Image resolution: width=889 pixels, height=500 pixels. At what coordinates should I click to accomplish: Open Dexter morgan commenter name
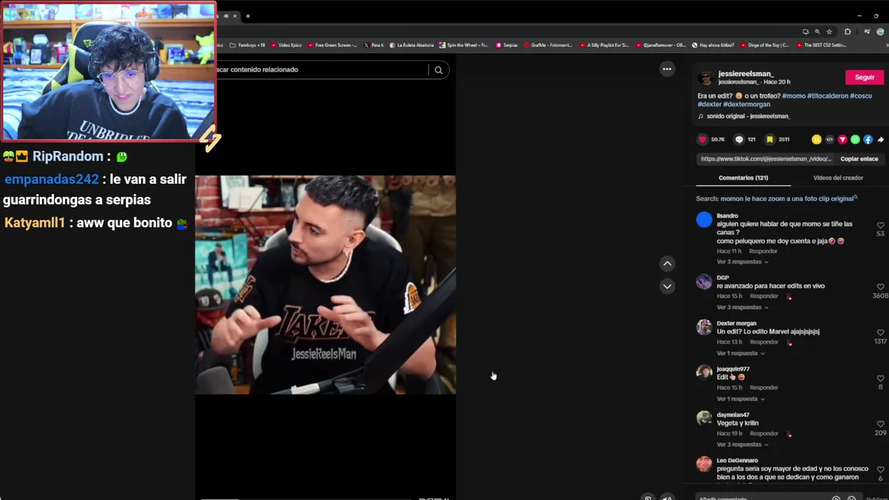point(736,324)
